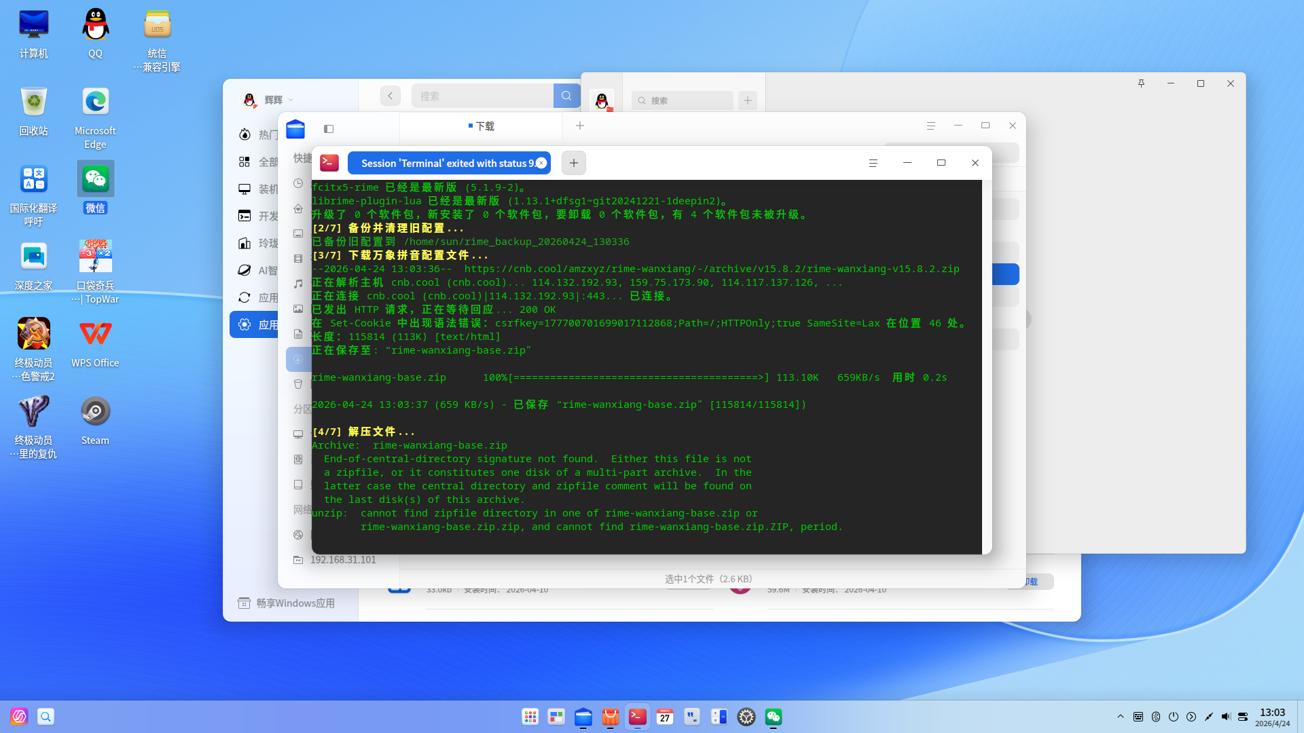This screenshot has height=733, width=1304.
Task: Expand the system tray arrow
Action: (x=1121, y=717)
